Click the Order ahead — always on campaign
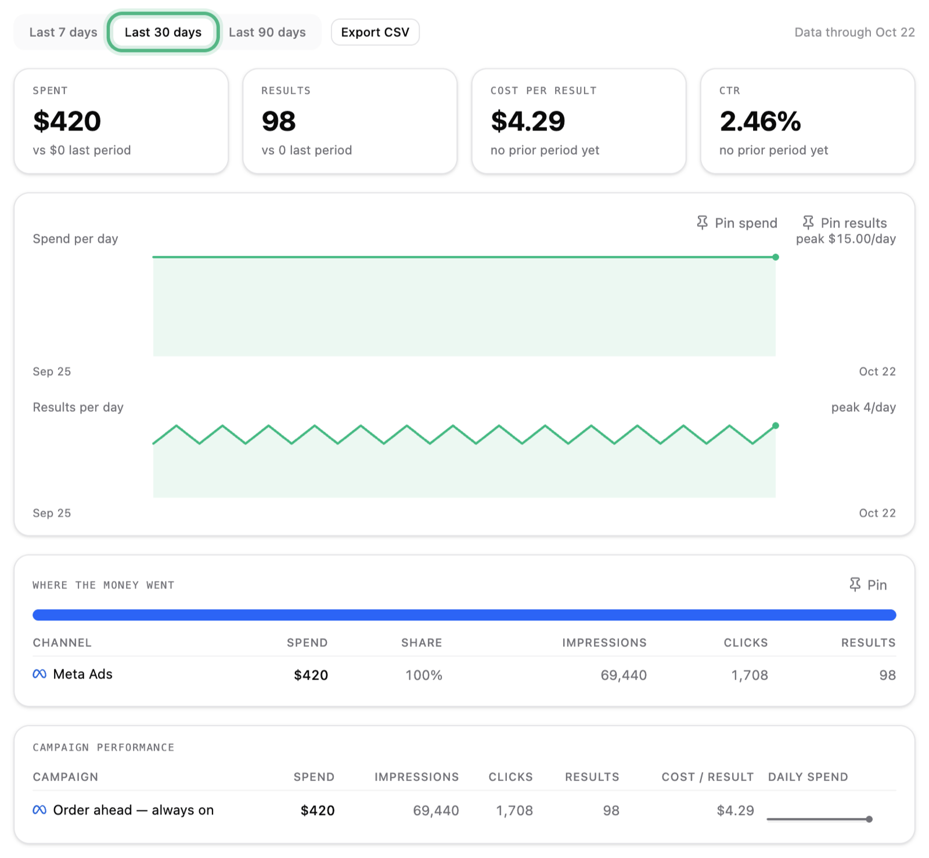Viewport: 929px width, 858px height. (x=134, y=810)
